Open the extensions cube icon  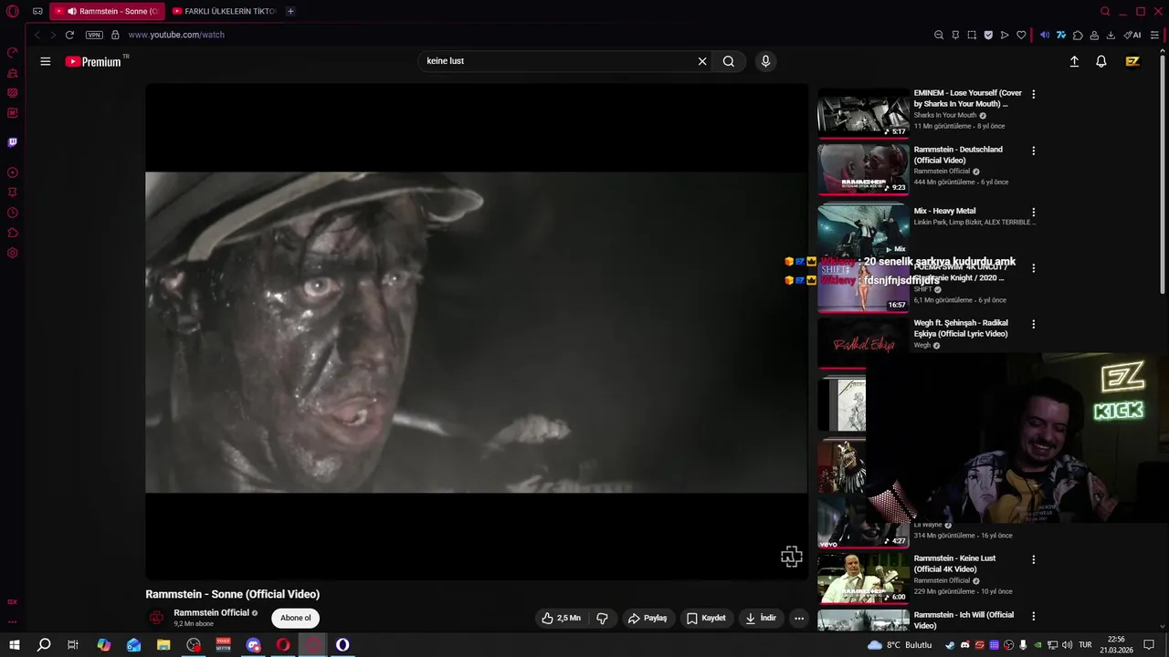(1078, 35)
